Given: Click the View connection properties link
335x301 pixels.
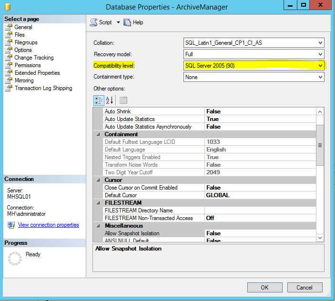Looking at the screenshot, I should click(48, 225).
